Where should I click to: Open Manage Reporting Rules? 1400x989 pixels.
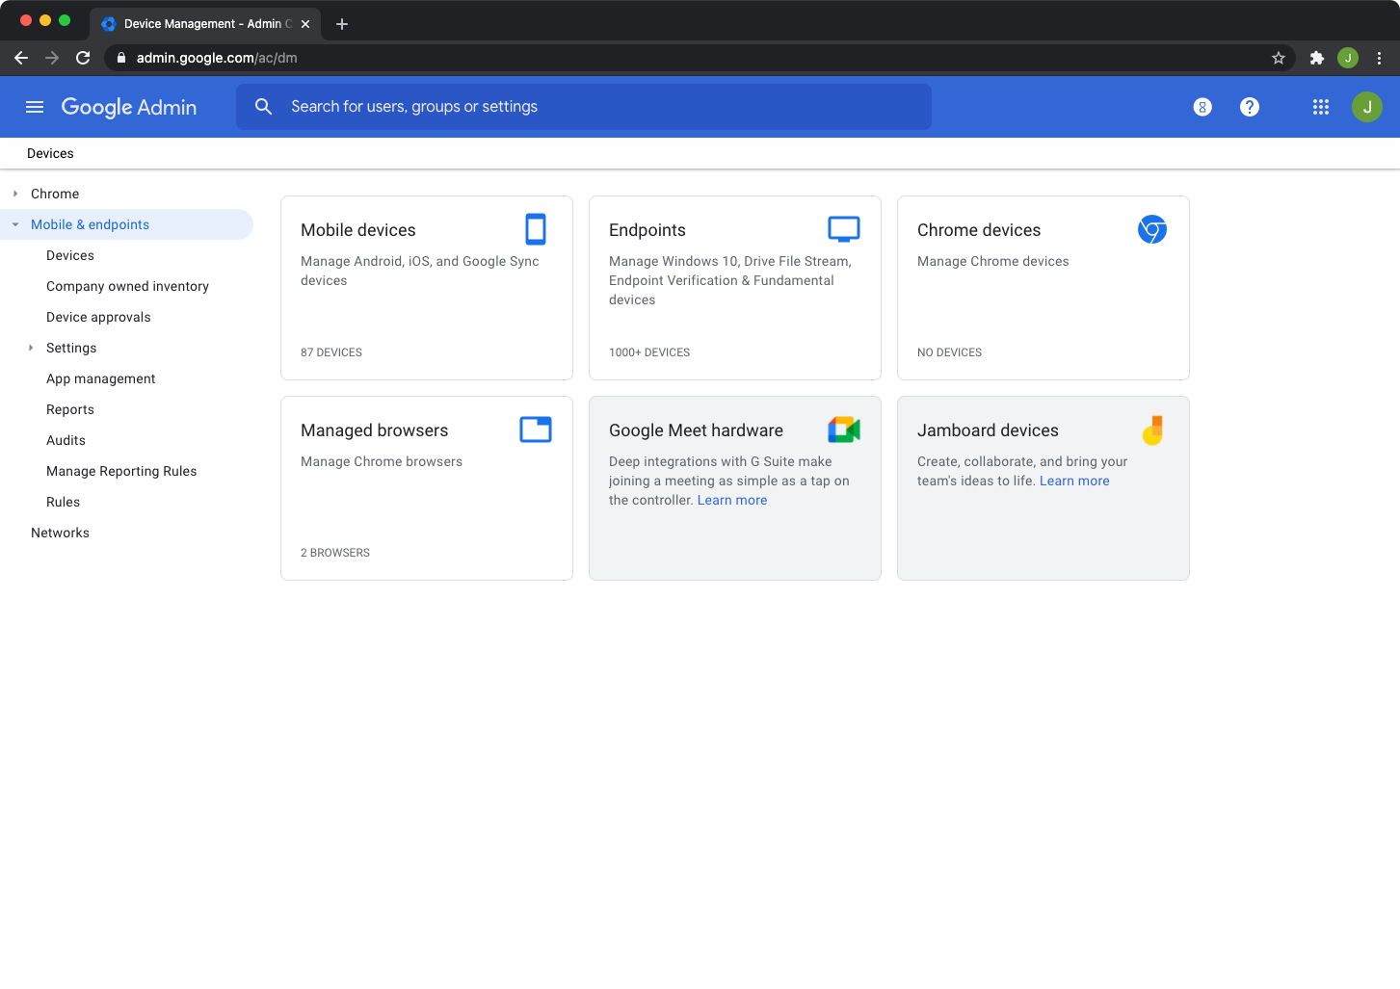121,471
